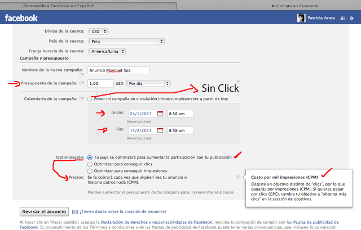Click the Fin date field 15/2/2013

[147, 130]
